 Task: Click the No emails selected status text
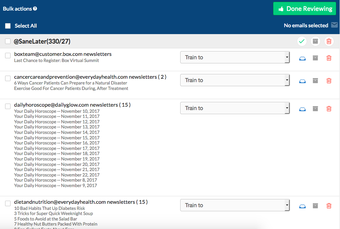point(306,26)
